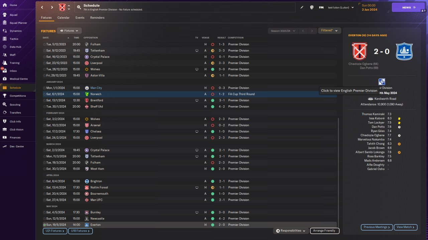Click the pencil edit icon in header
The width and height of the screenshot is (428, 240).
coord(302,7)
